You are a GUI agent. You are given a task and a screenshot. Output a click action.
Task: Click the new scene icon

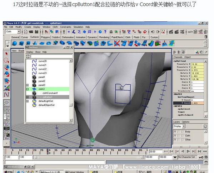coord(26,32)
